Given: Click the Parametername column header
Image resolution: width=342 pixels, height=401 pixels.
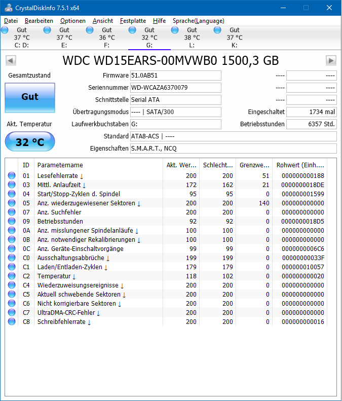Looking at the screenshot, I should click(x=98, y=165).
